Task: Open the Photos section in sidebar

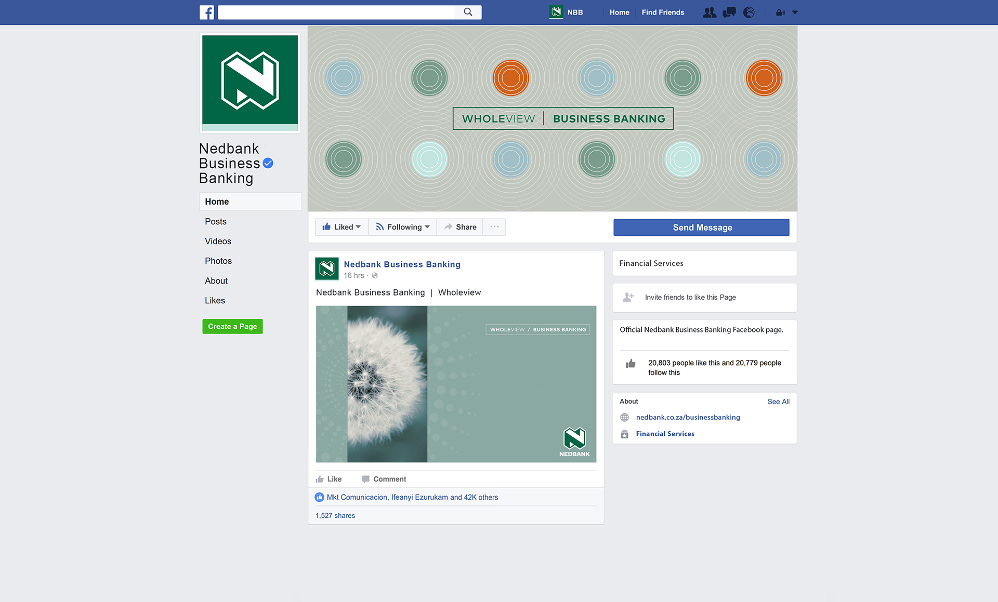Action: click(x=218, y=261)
